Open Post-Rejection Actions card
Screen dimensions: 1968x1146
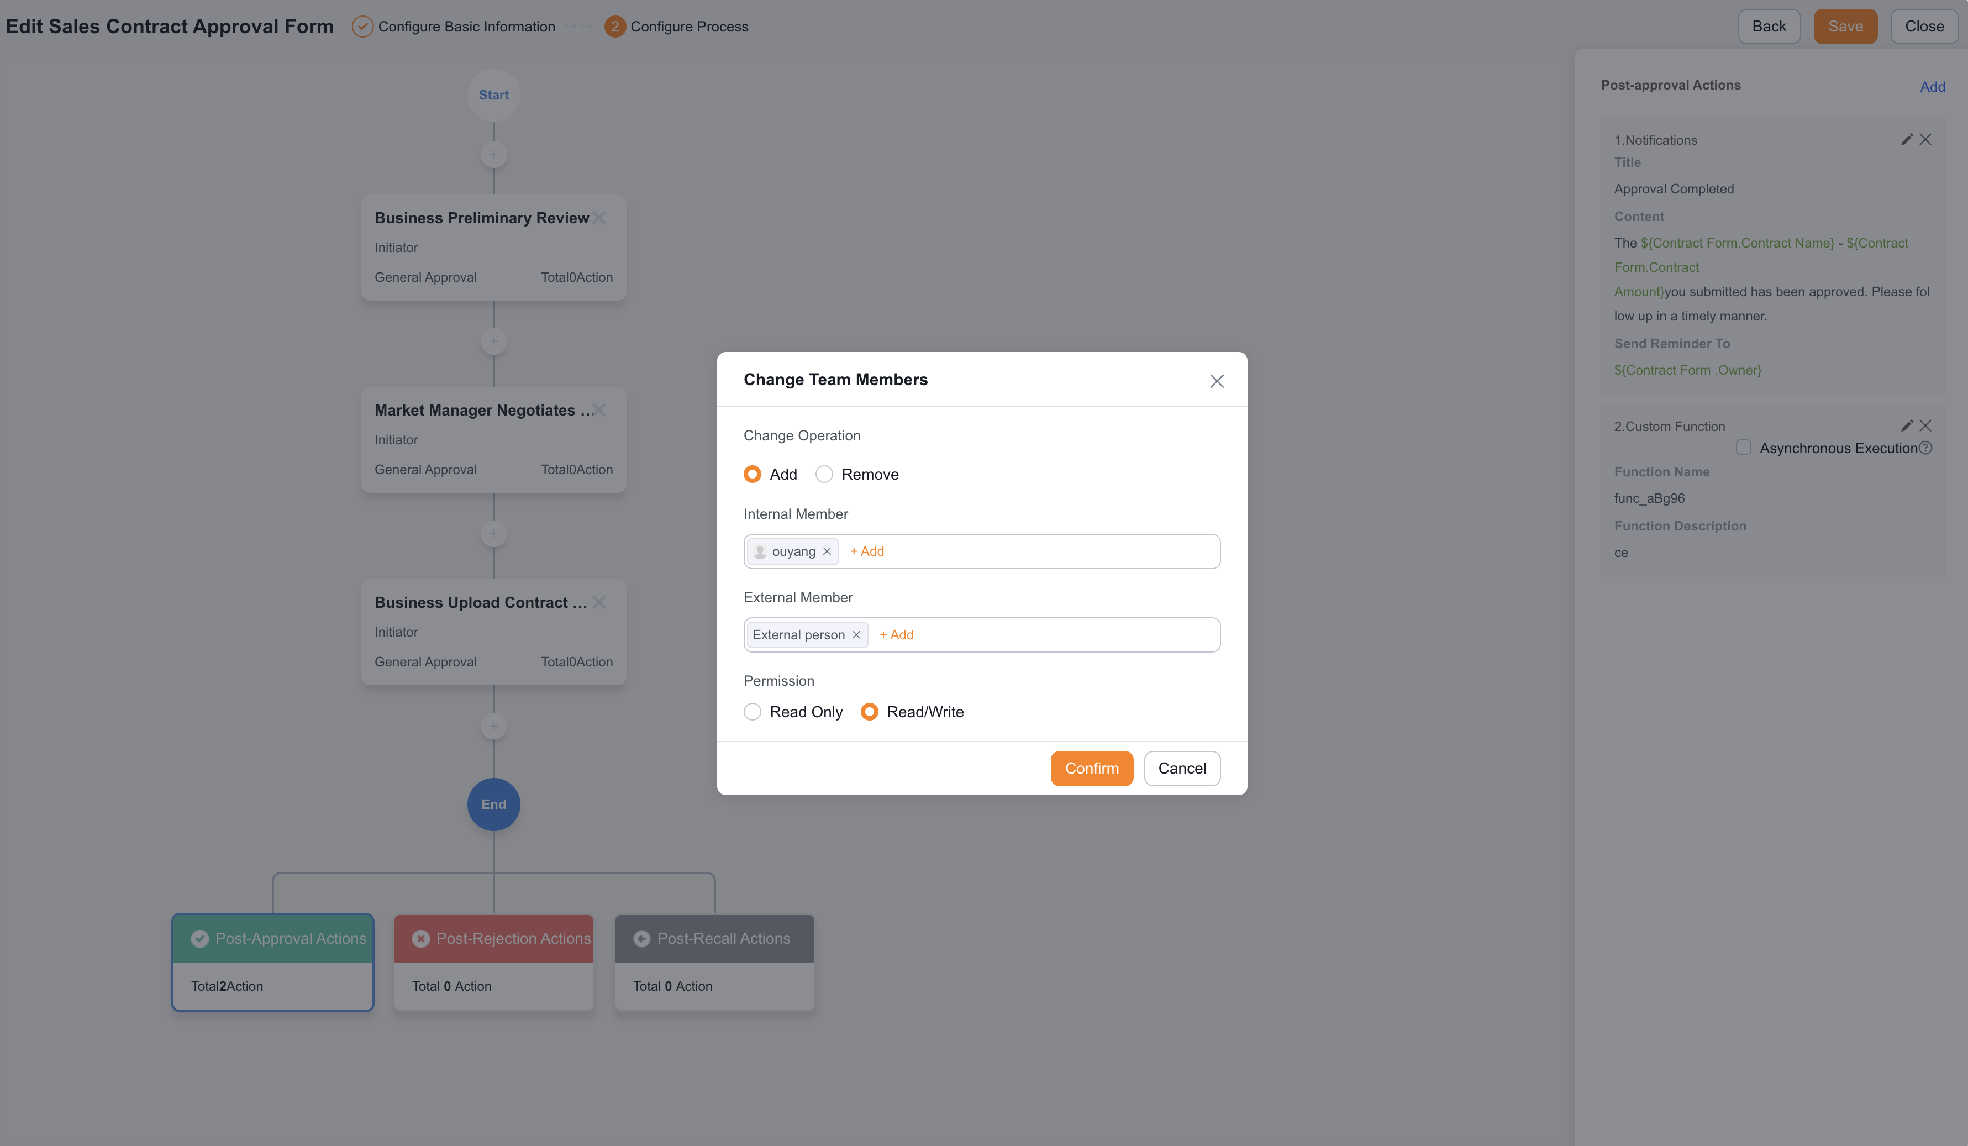pyautogui.click(x=493, y=963)
